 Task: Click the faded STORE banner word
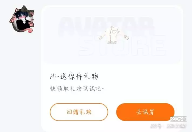tap(122, 45)
